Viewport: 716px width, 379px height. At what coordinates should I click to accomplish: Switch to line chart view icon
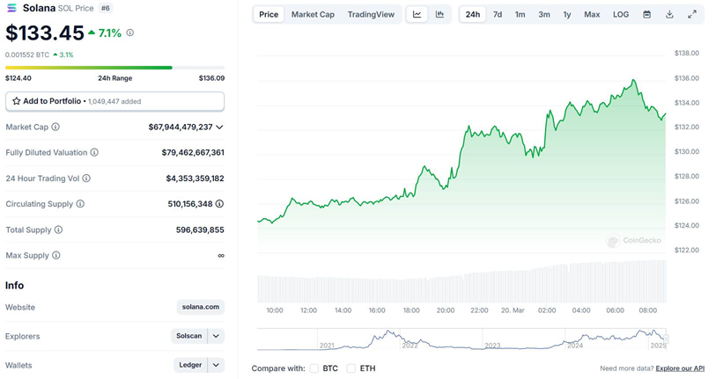(x=417, y=14)
